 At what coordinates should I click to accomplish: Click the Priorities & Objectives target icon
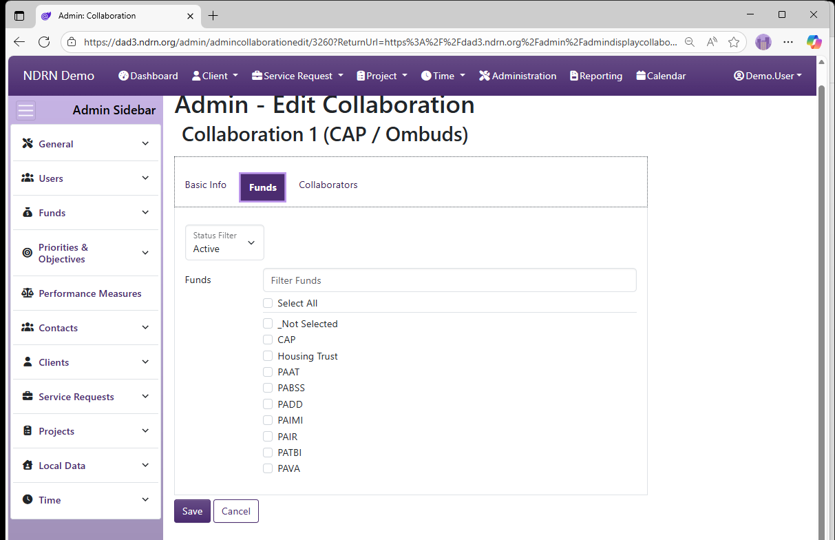click(x=28, y=253)
